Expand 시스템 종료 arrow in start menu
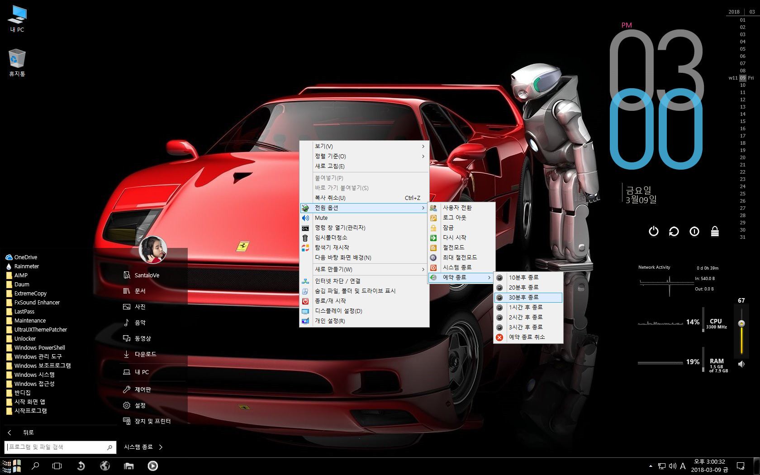This screenshot has height=475, width=760. click(161, 447)
